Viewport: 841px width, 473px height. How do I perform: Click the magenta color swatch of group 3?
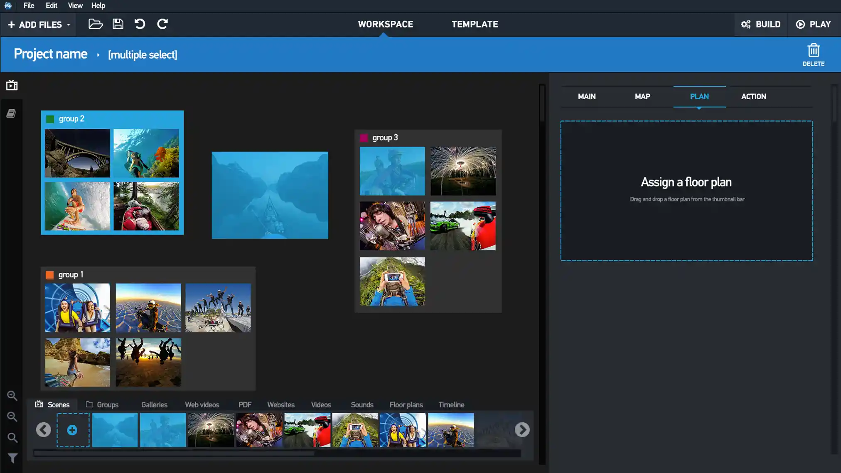[x=364, y=138]
